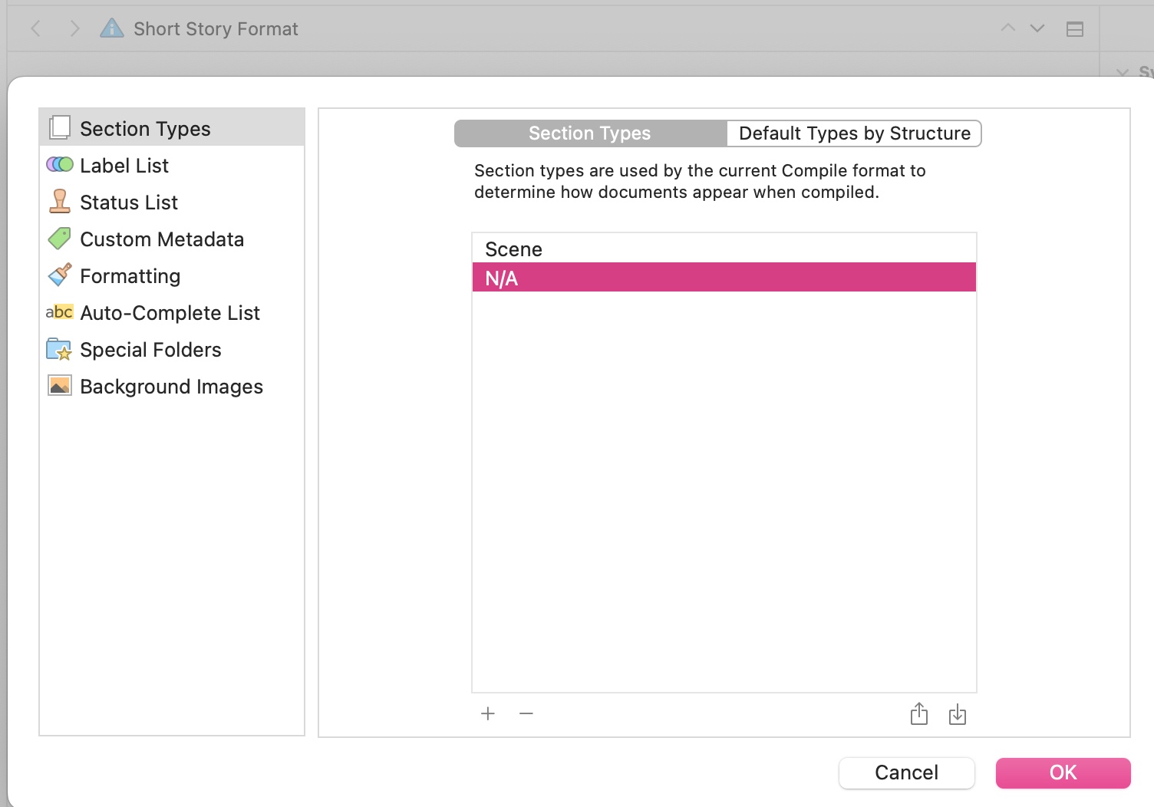This screenshot has width=1154, height=807.
Task: Open Auto-Complete List settings
Action: pos(172,312)
